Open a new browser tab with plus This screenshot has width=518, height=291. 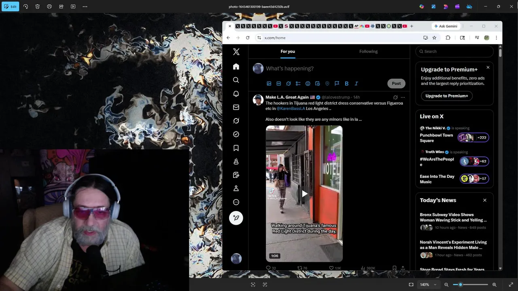click(412, 26)
